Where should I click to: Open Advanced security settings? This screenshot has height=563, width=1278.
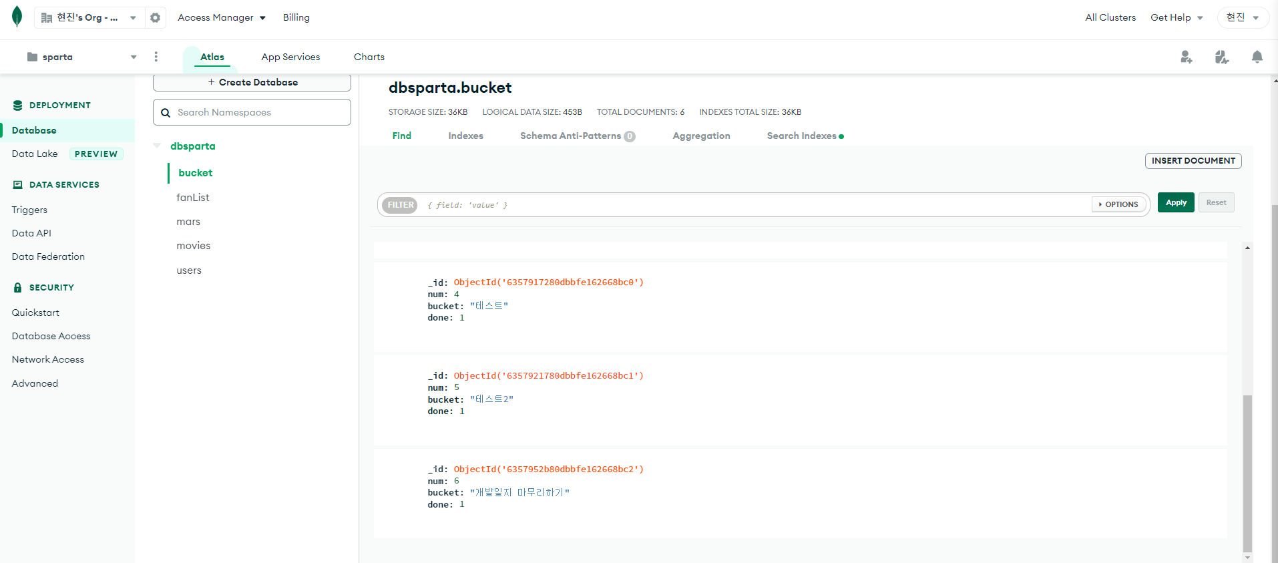35,383
